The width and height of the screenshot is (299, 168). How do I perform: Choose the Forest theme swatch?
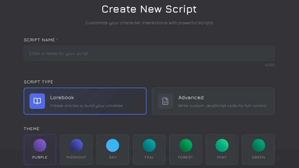pyautogui.click(x=185, y=150)
